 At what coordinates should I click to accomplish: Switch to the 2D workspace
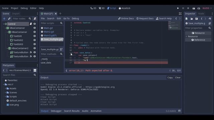point(93,8)
